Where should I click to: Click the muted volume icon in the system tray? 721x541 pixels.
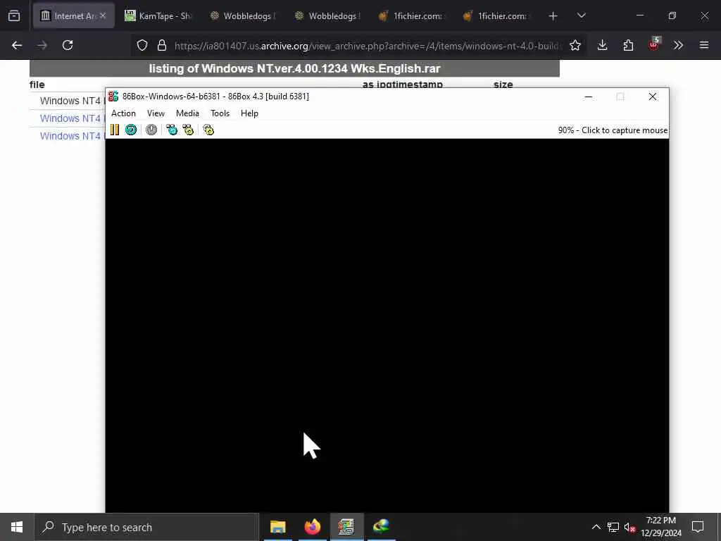pyautogui.click(x=629, y=528)
